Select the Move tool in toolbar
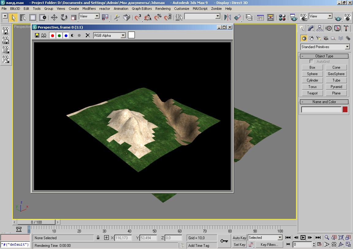353x249 pixels. pos(54,17)
